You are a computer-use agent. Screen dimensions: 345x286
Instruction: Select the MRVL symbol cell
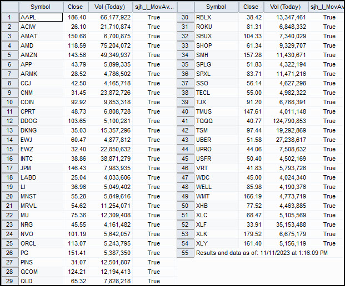(x=41, y=206)
